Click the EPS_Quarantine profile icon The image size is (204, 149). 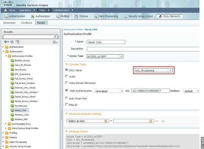pyautogui.click(x=12, y=74)
